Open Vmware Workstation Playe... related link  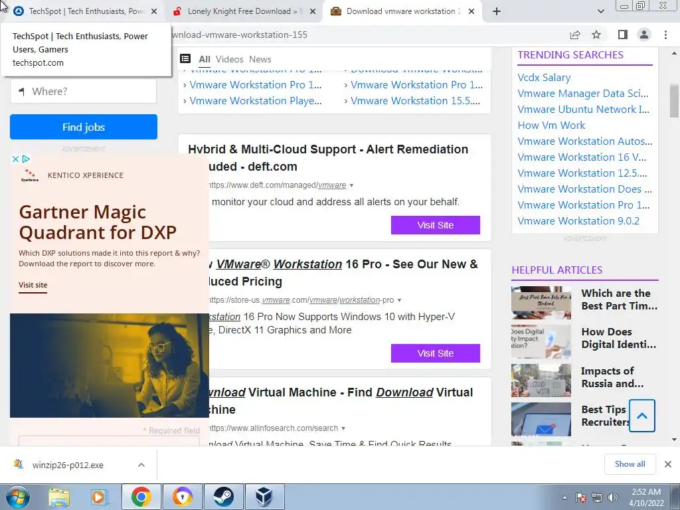click(256, 101)
